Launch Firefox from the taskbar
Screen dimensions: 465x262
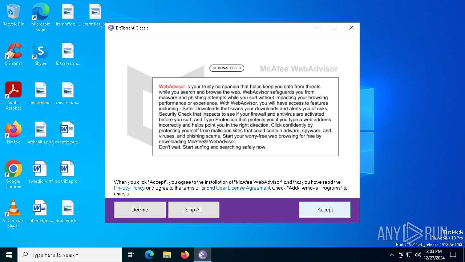coord(185,255)
